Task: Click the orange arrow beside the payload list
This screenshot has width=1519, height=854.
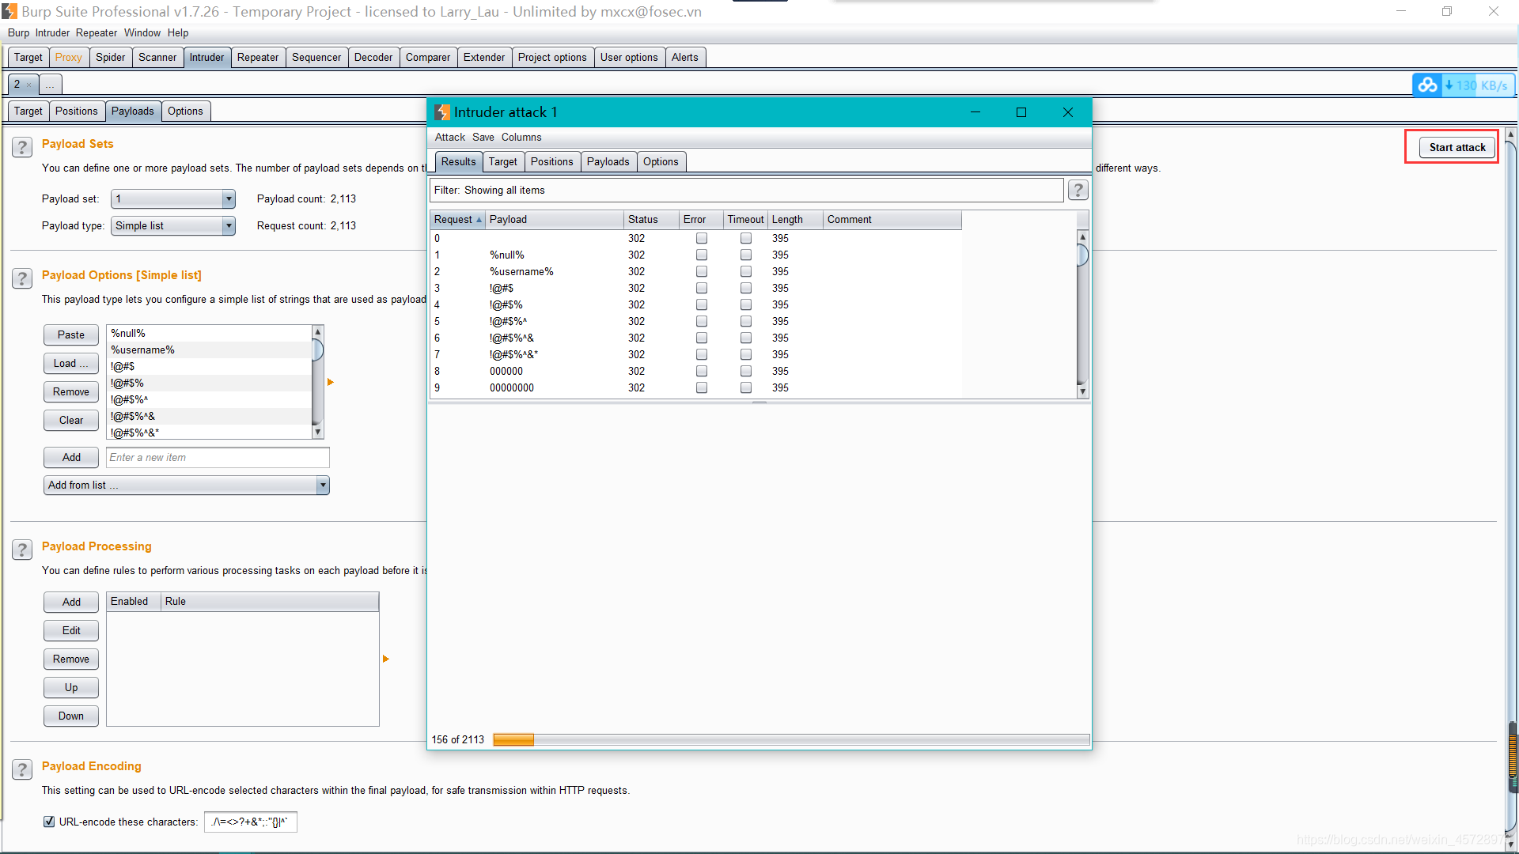Action: tap(331, 382)
